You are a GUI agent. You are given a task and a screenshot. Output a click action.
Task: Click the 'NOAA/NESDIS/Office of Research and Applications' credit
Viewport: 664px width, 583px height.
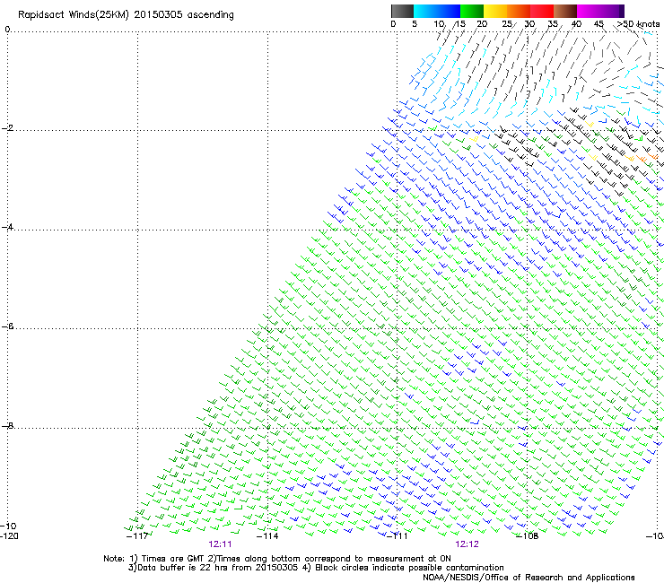(x=529, y=578)
